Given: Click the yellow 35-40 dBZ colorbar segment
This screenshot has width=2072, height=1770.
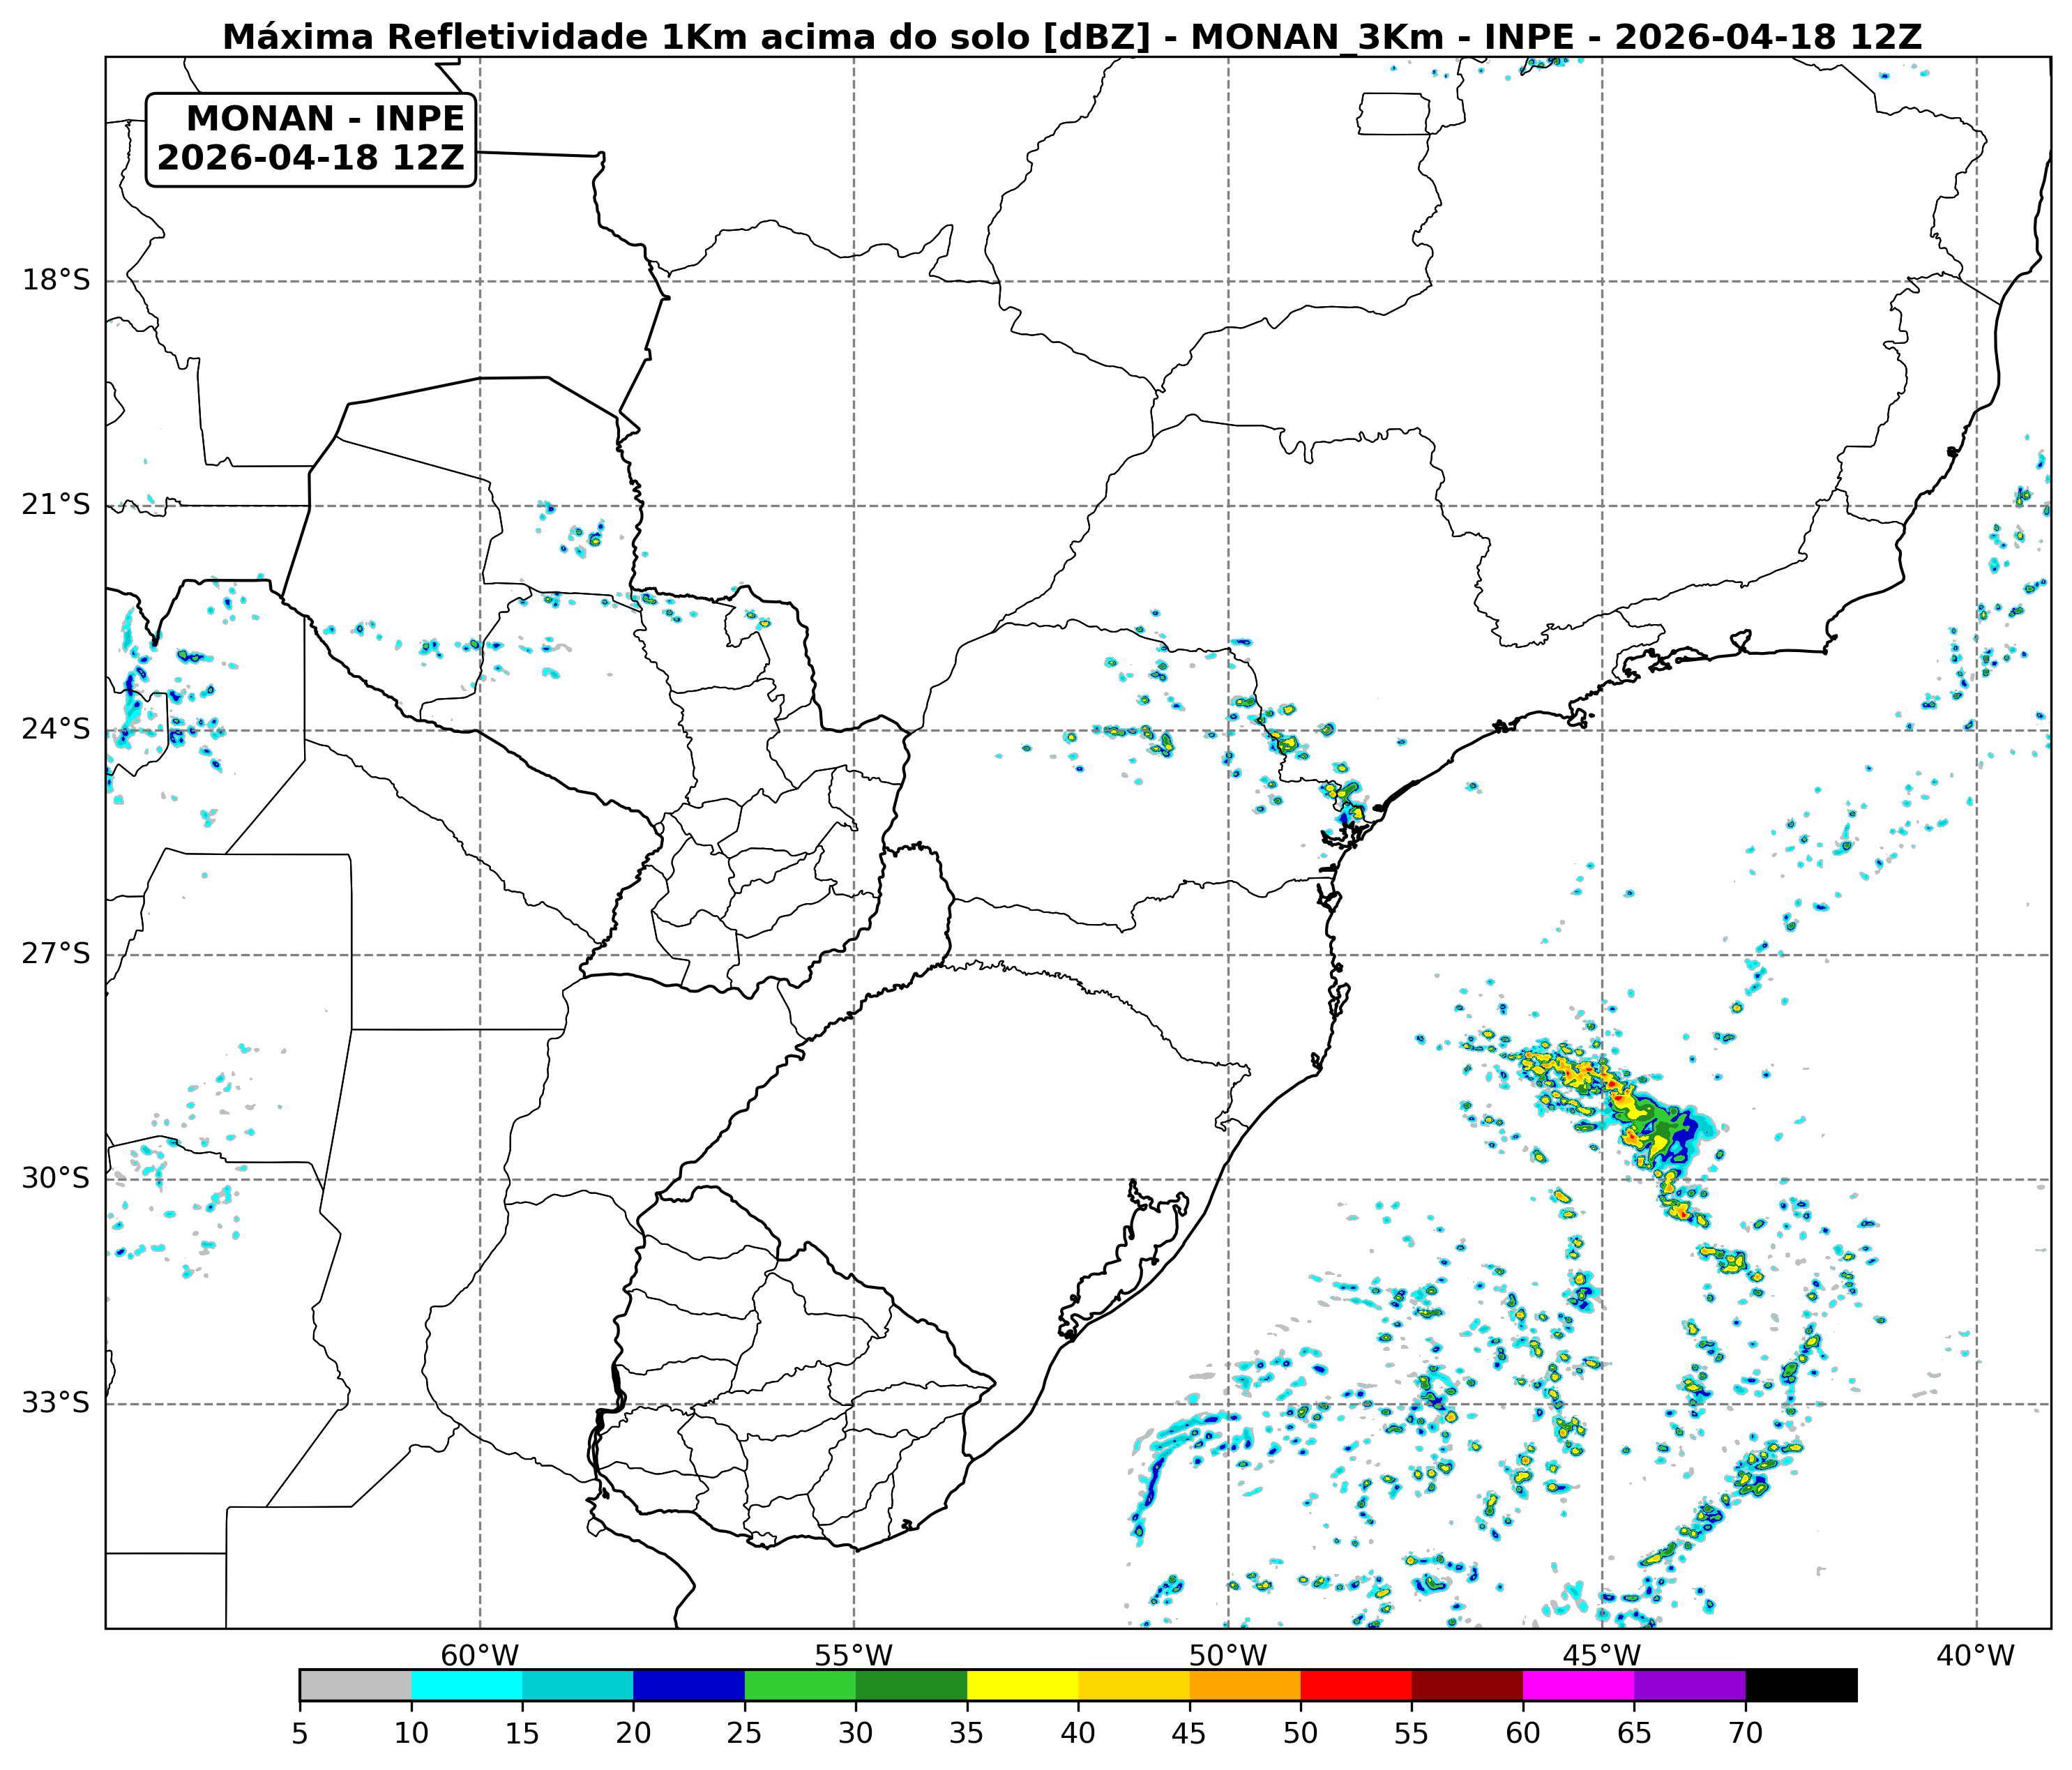Looking at the screenshot, I should click(x=1022, y=1685).
